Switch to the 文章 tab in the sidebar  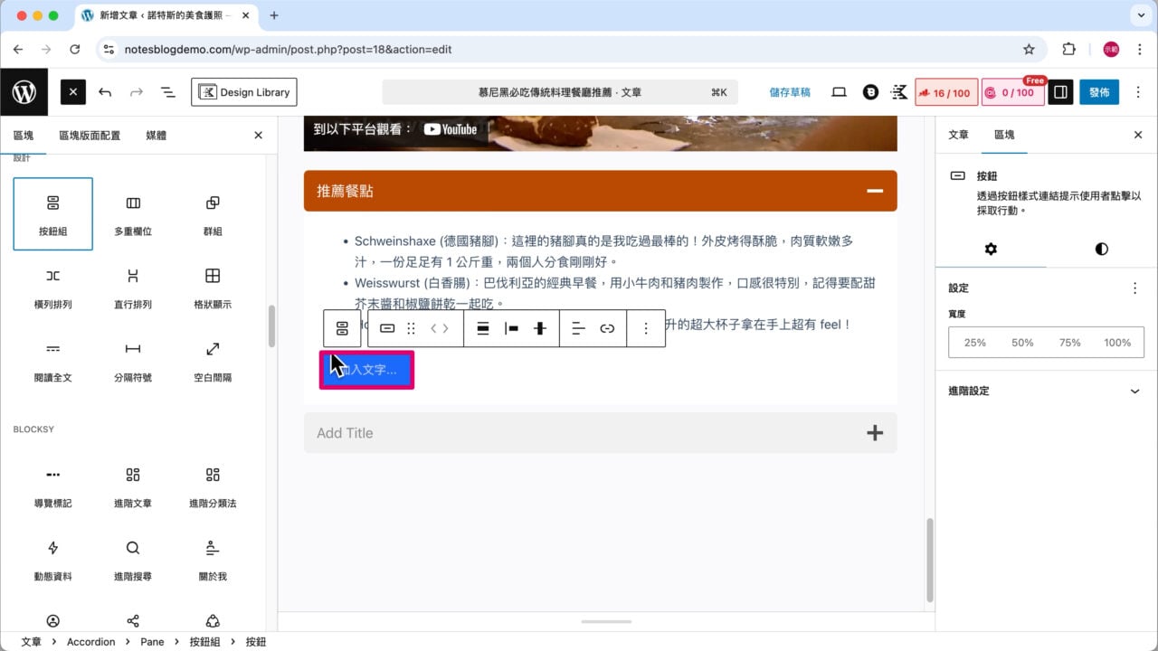(x=958, y=135)
